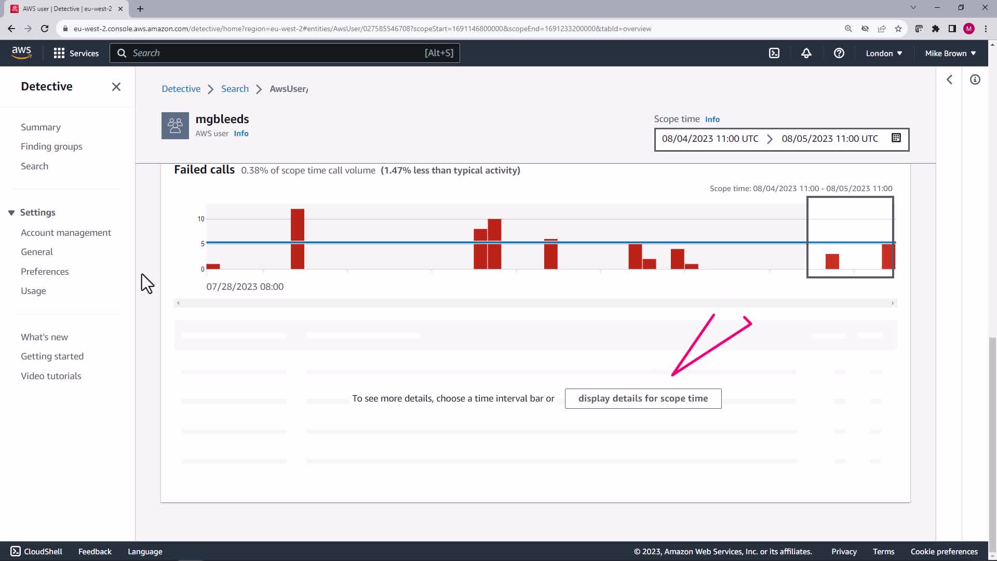Open the scope time calendar picker
Viewport: 997px width, 561px height.
pos(896,138)
